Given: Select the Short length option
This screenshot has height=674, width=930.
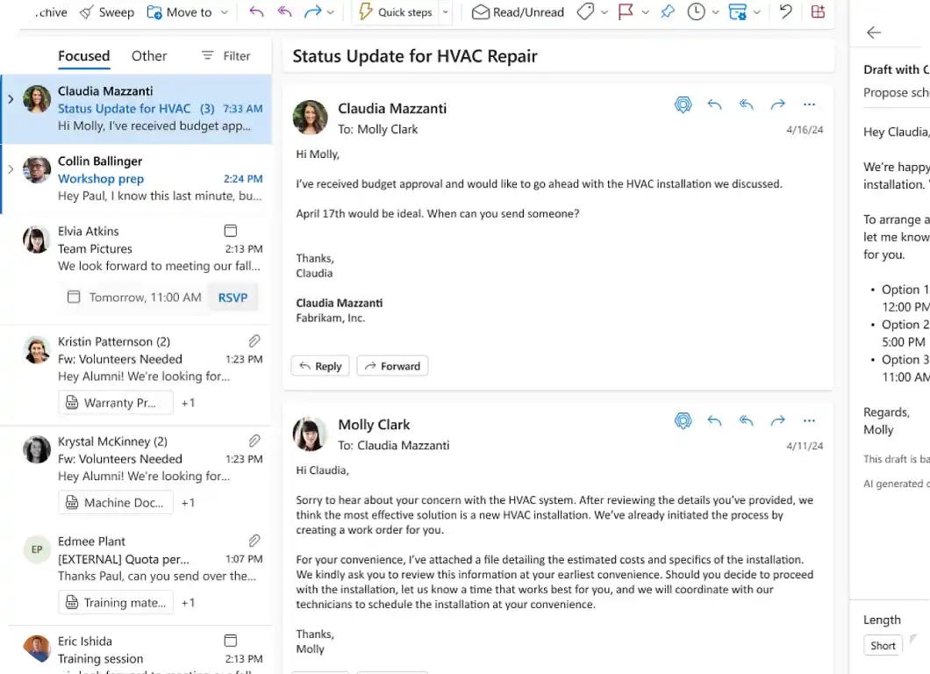Looking at the screenshot, I should pyautogui.click(x=883, y=645).
